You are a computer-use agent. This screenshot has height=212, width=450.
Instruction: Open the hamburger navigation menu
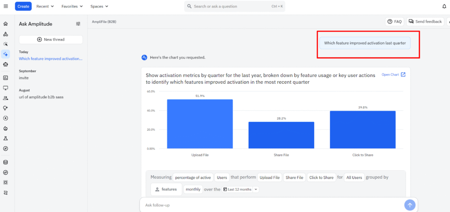6,6
